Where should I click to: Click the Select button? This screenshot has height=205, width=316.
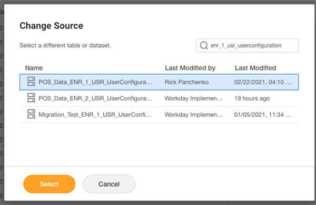50,184
